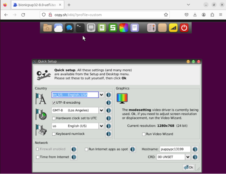Screen dimensions: 226x174
Task: Open the green word processor dock icon
Action: (x=102, y=28)
